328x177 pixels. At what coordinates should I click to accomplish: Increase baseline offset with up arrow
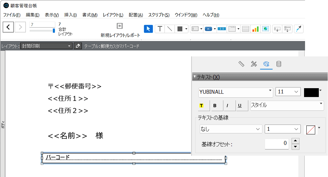(x=296, y=141)
